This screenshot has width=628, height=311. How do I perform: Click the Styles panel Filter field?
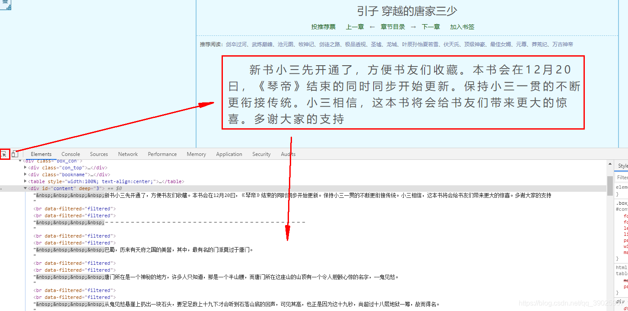click(622, 178)
